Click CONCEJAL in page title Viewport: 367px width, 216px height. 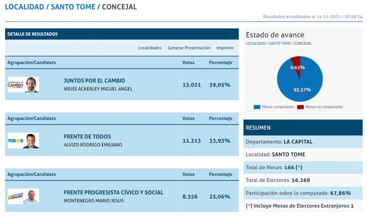119,7
